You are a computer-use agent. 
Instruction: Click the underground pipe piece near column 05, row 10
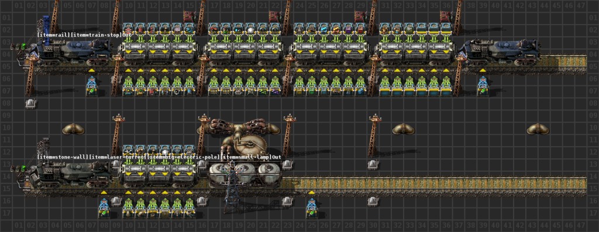click(x=73, y=129)
